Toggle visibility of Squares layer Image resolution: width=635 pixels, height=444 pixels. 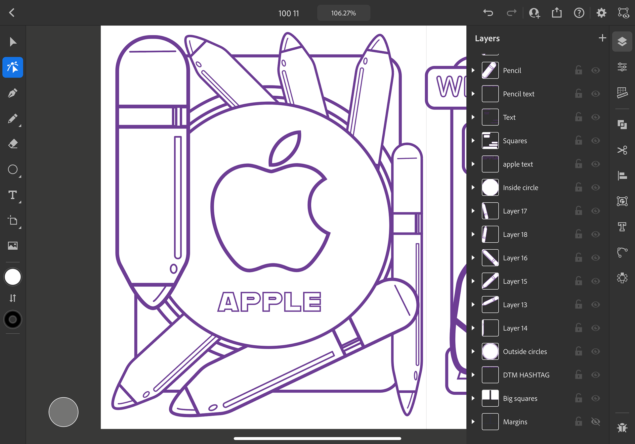pyautogui.click(x=596, y=140)
